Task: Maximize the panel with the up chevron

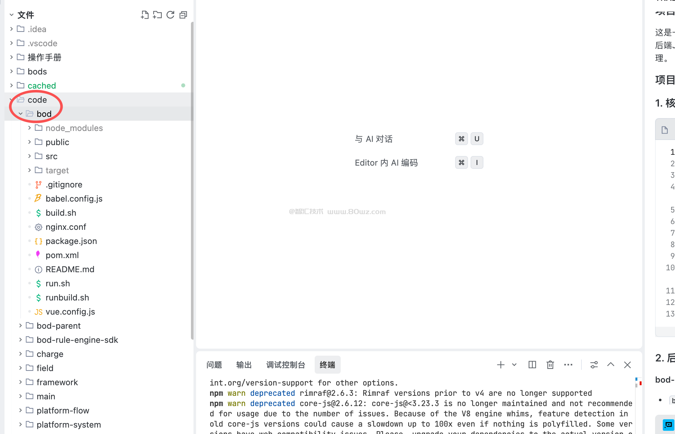Action: [611, 365]
